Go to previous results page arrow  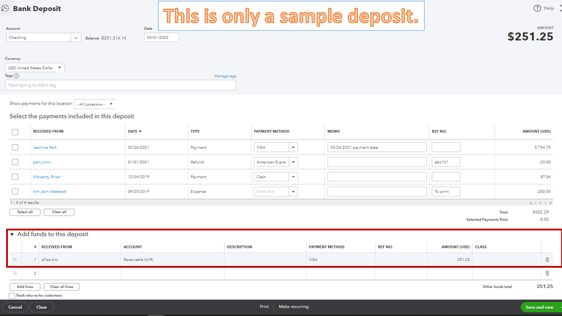pyautogui.click(x=536, y=203)
